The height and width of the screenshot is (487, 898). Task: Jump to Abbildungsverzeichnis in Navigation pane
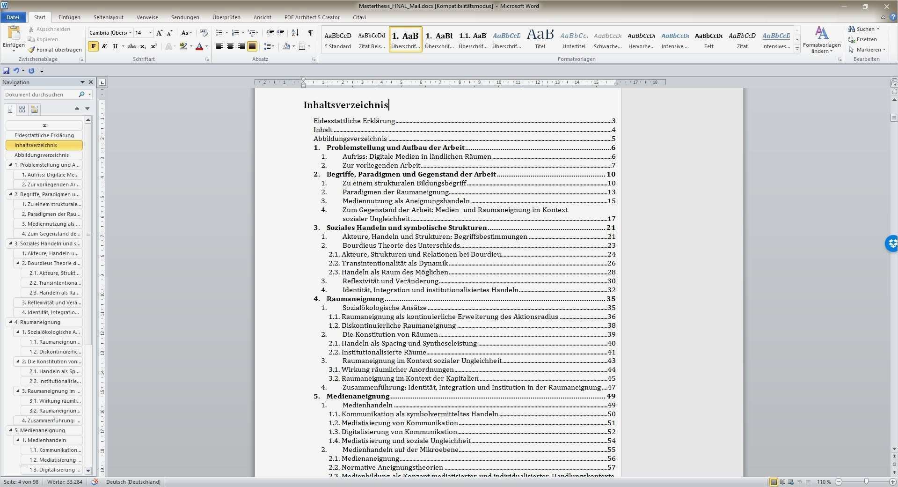[x=42, y=155]
